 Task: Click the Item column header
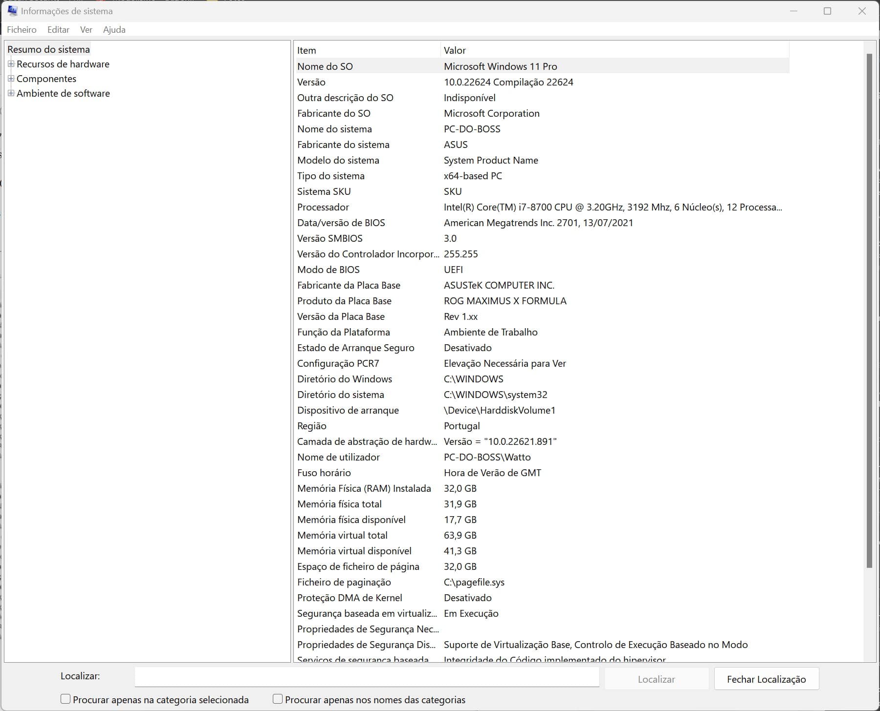tap(367, 50)
